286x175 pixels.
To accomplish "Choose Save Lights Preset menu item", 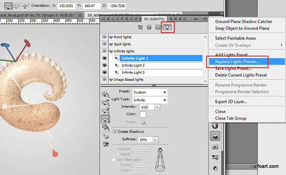I will click(233, 69).
